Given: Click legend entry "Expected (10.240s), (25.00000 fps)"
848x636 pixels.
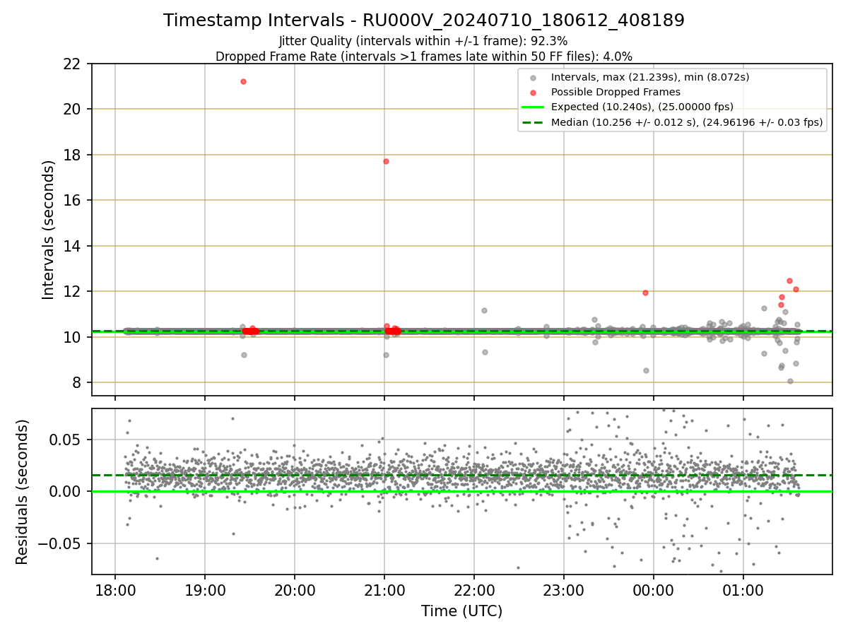Looking at the screenshot, I should tap(642, 107).
